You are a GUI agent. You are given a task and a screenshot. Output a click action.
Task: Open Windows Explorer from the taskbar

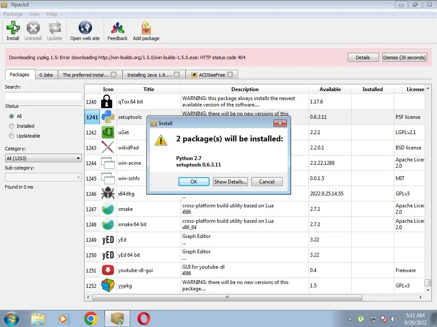tap(38, 318)
